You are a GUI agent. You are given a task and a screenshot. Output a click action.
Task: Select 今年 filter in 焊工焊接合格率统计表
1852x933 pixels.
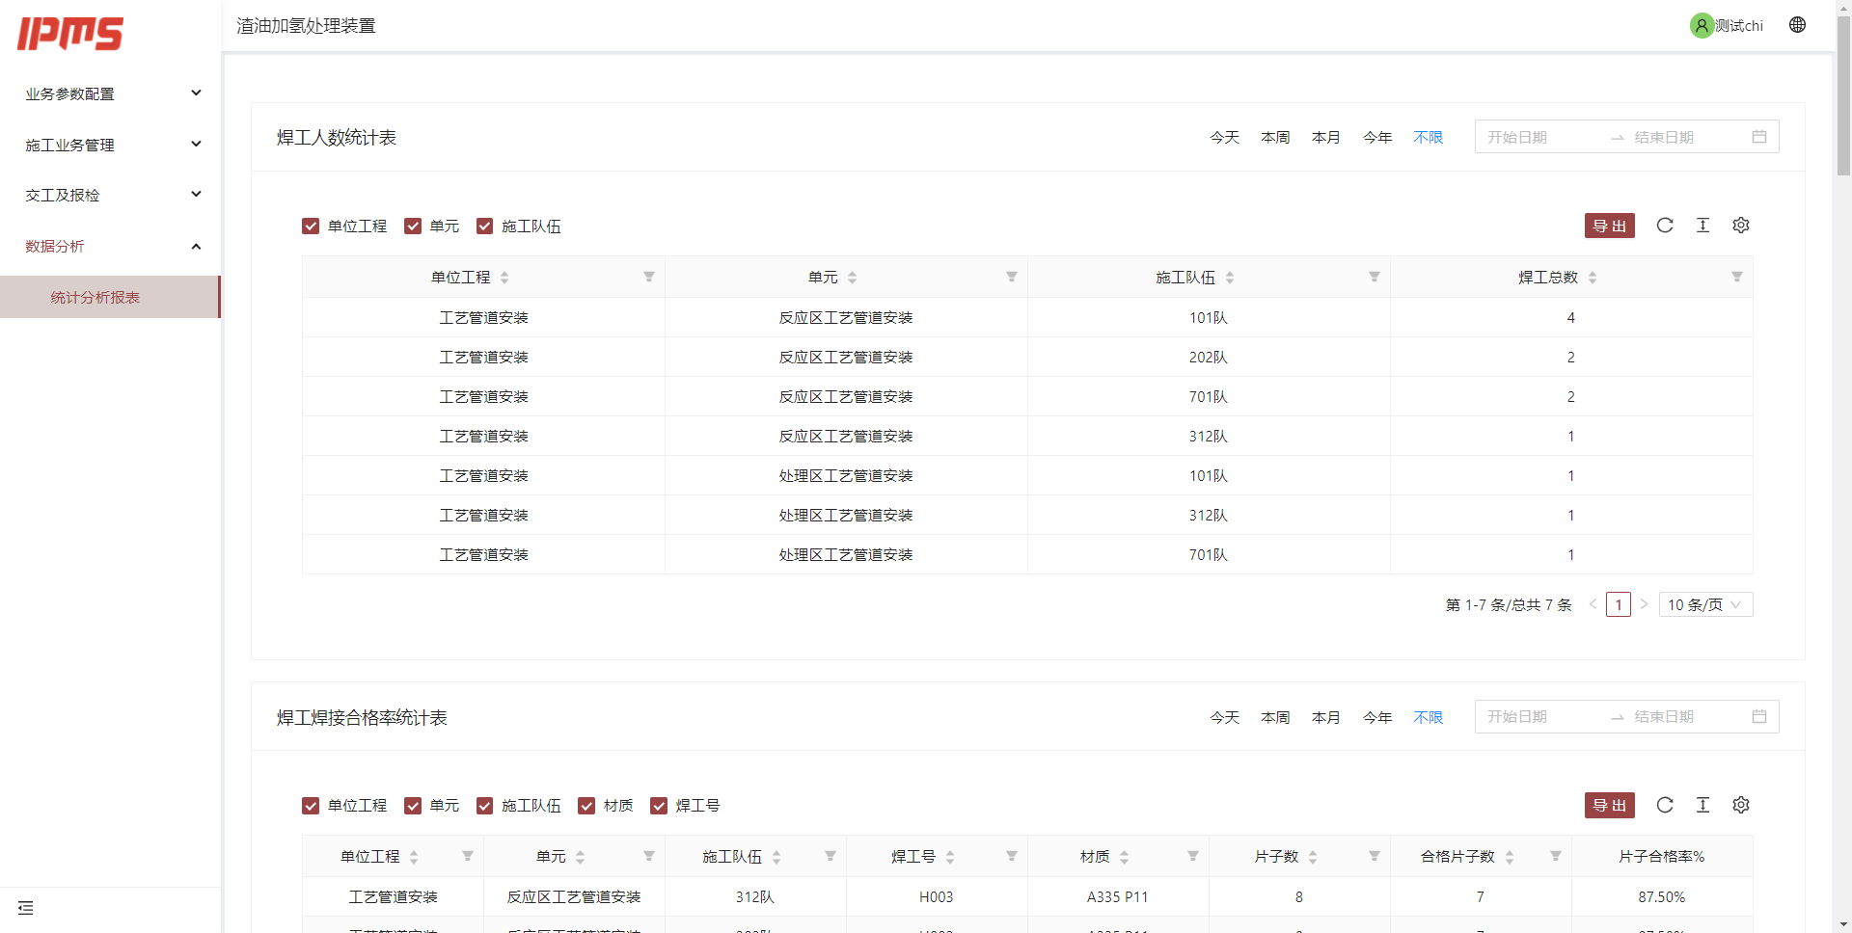(x=1377, y=717)
